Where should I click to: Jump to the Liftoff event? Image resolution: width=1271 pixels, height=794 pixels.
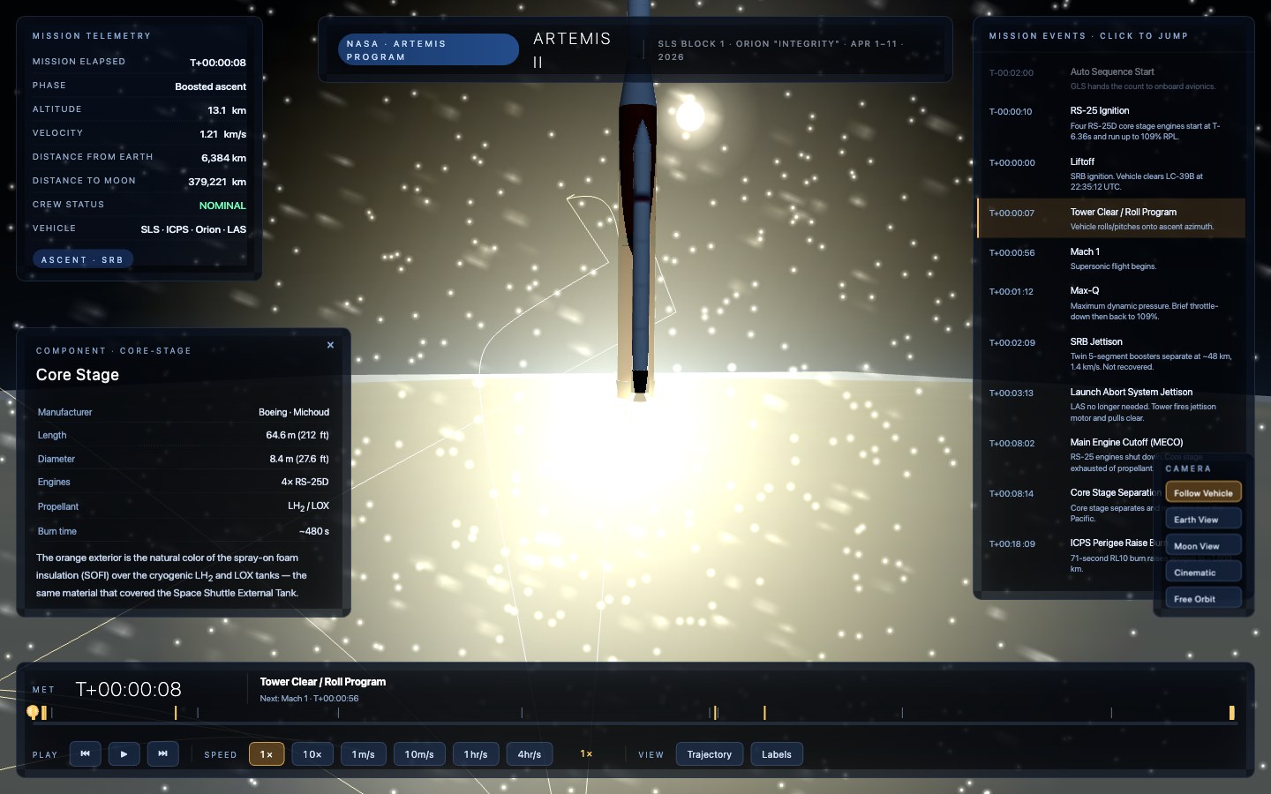click(x=1111, y=173)
